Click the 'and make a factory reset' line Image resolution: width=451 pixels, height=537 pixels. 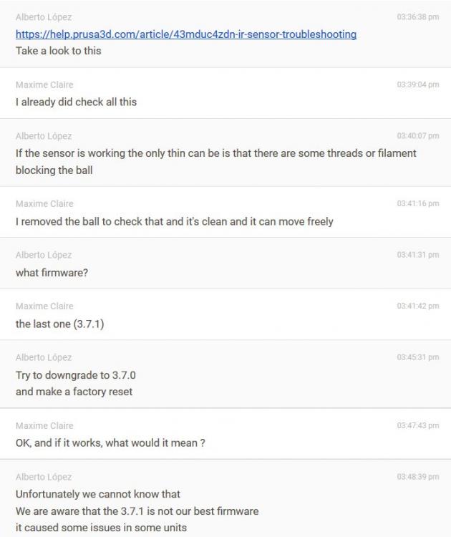click(x=74, y=391)
